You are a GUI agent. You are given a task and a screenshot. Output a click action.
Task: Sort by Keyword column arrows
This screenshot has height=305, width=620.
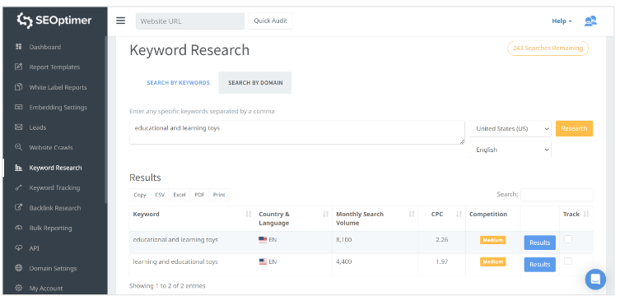point(249,214)
